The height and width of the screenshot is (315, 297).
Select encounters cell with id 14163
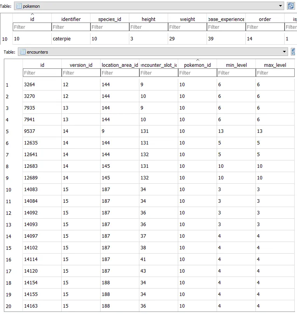point(42,306)
